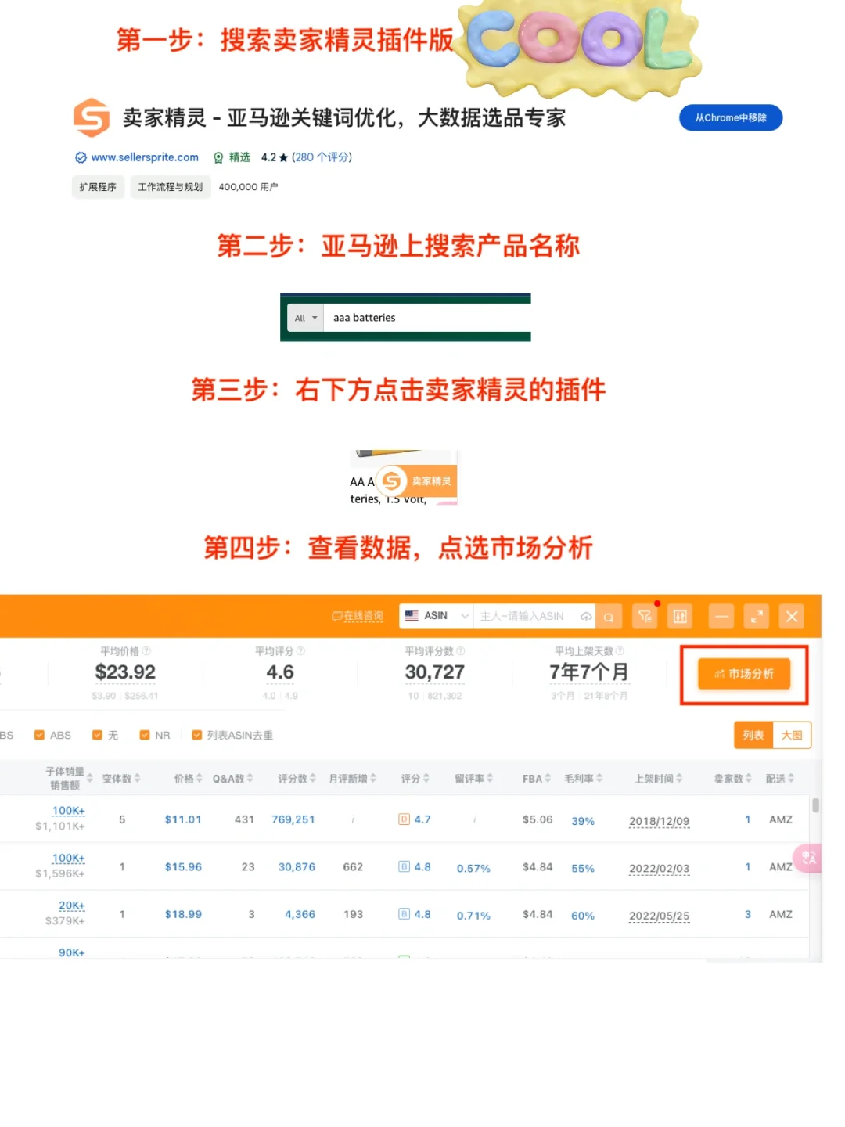Click the 0.57% review rate value

coord(473,868)
